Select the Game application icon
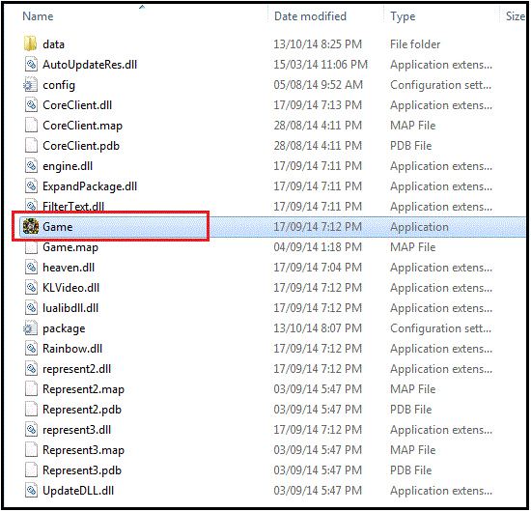Image resolution: width=531 pixels, height=512 pixels. coord(31,227)
